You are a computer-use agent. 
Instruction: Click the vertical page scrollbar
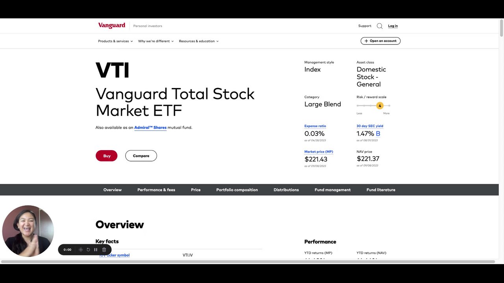(x=501, y=28)
